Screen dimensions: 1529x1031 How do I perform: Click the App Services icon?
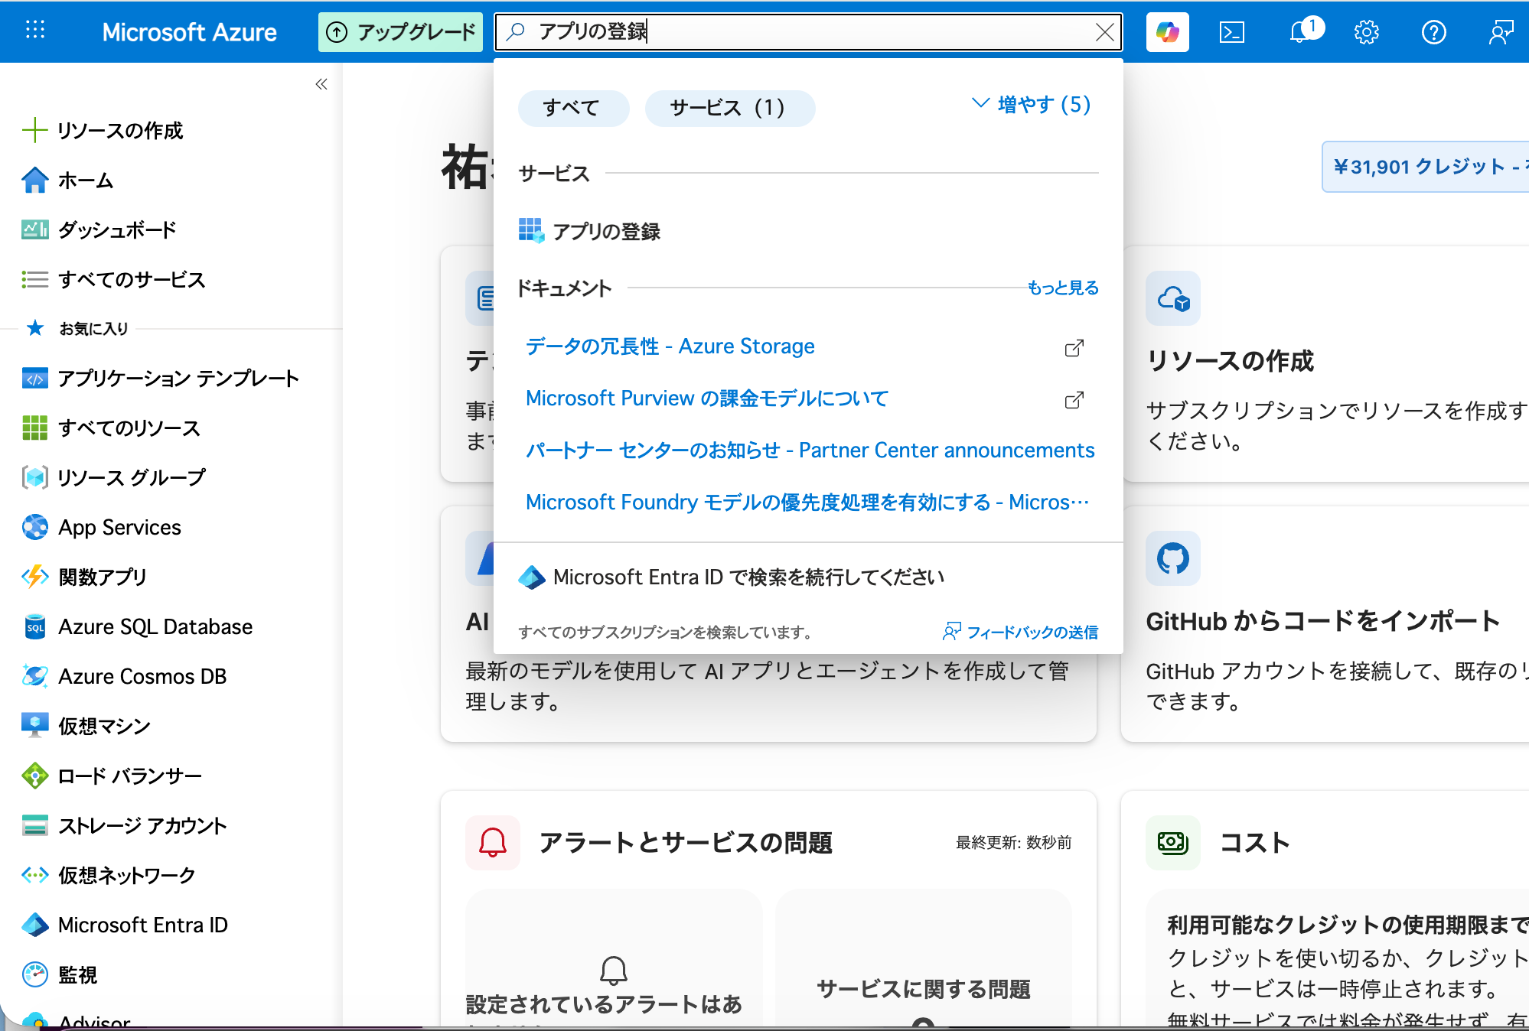(35, 527)
